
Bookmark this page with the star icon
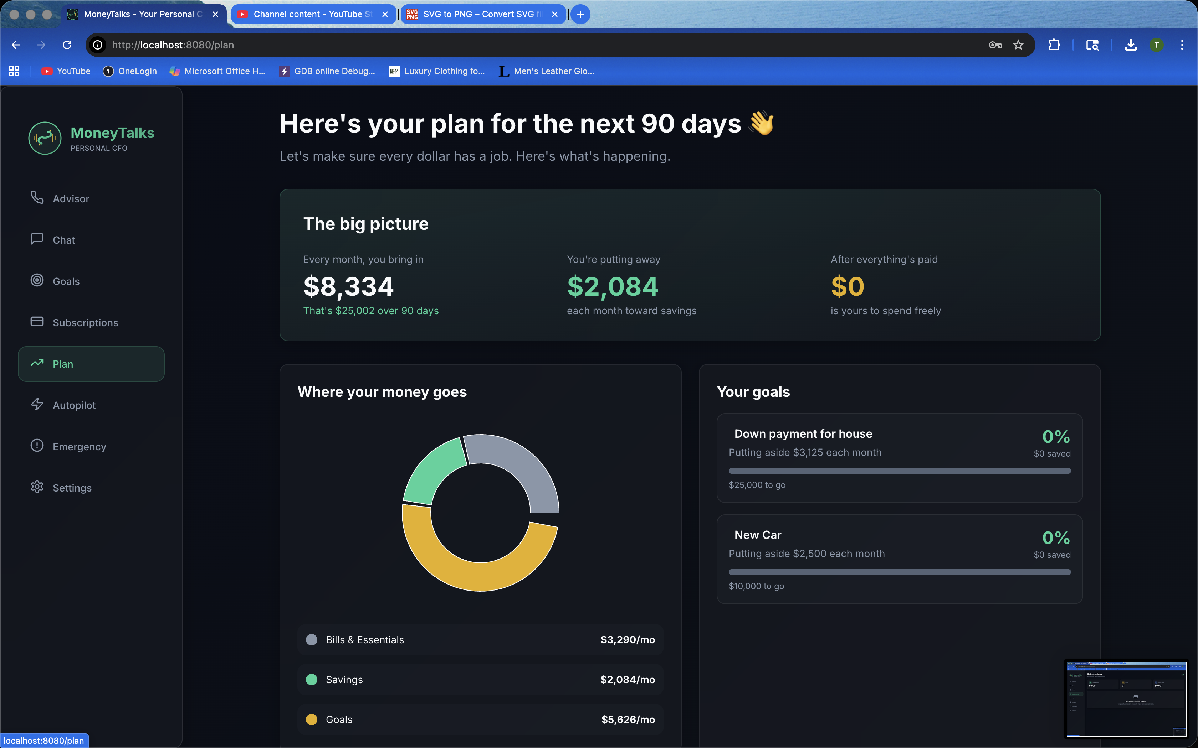1018,45
